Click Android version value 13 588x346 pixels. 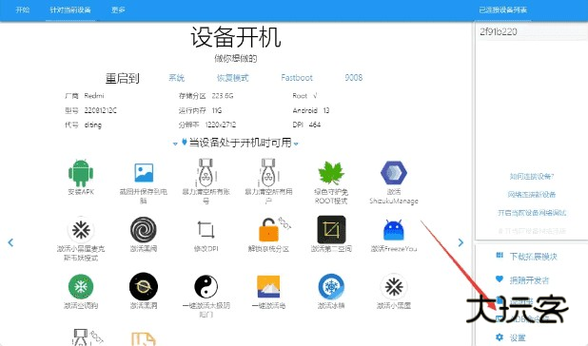(x=326, y=110)
